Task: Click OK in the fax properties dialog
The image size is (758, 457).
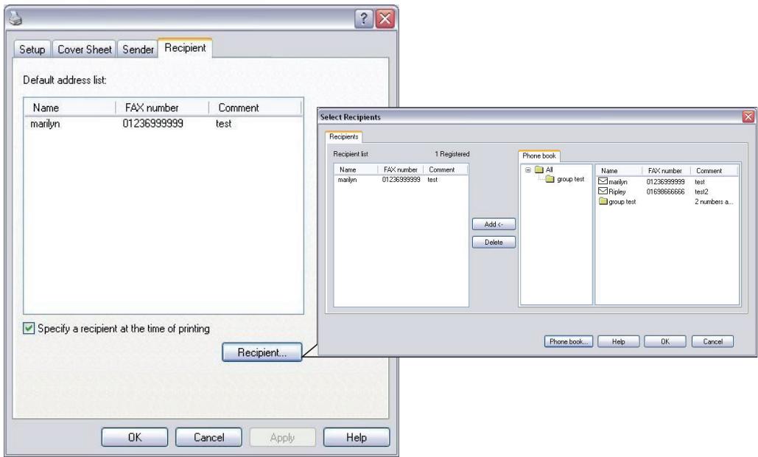Action: (x=135, y=438)
